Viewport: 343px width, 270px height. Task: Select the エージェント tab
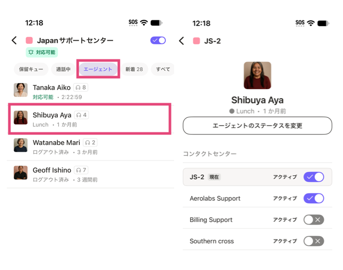point(98,69)
